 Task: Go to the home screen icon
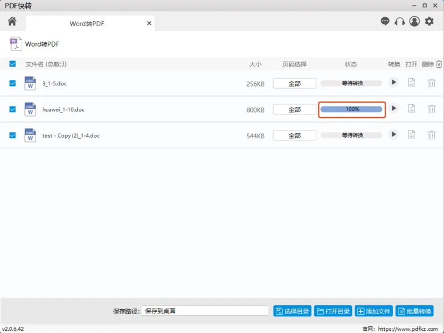coord(12,22)
